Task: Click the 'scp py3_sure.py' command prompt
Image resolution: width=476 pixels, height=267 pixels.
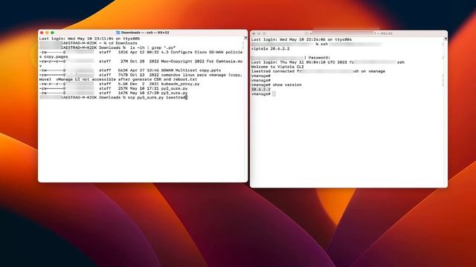Action: [x=113, y=97]
